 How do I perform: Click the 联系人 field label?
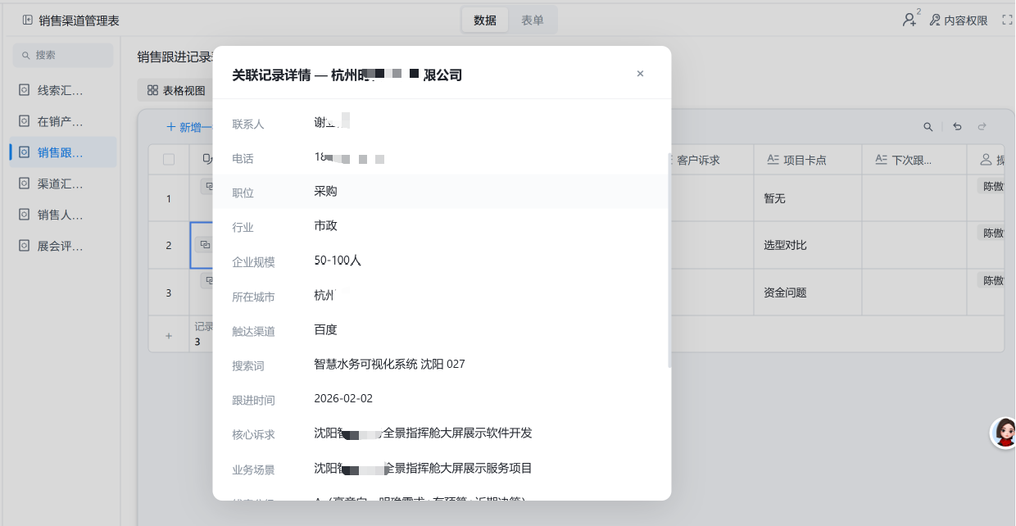248,124
